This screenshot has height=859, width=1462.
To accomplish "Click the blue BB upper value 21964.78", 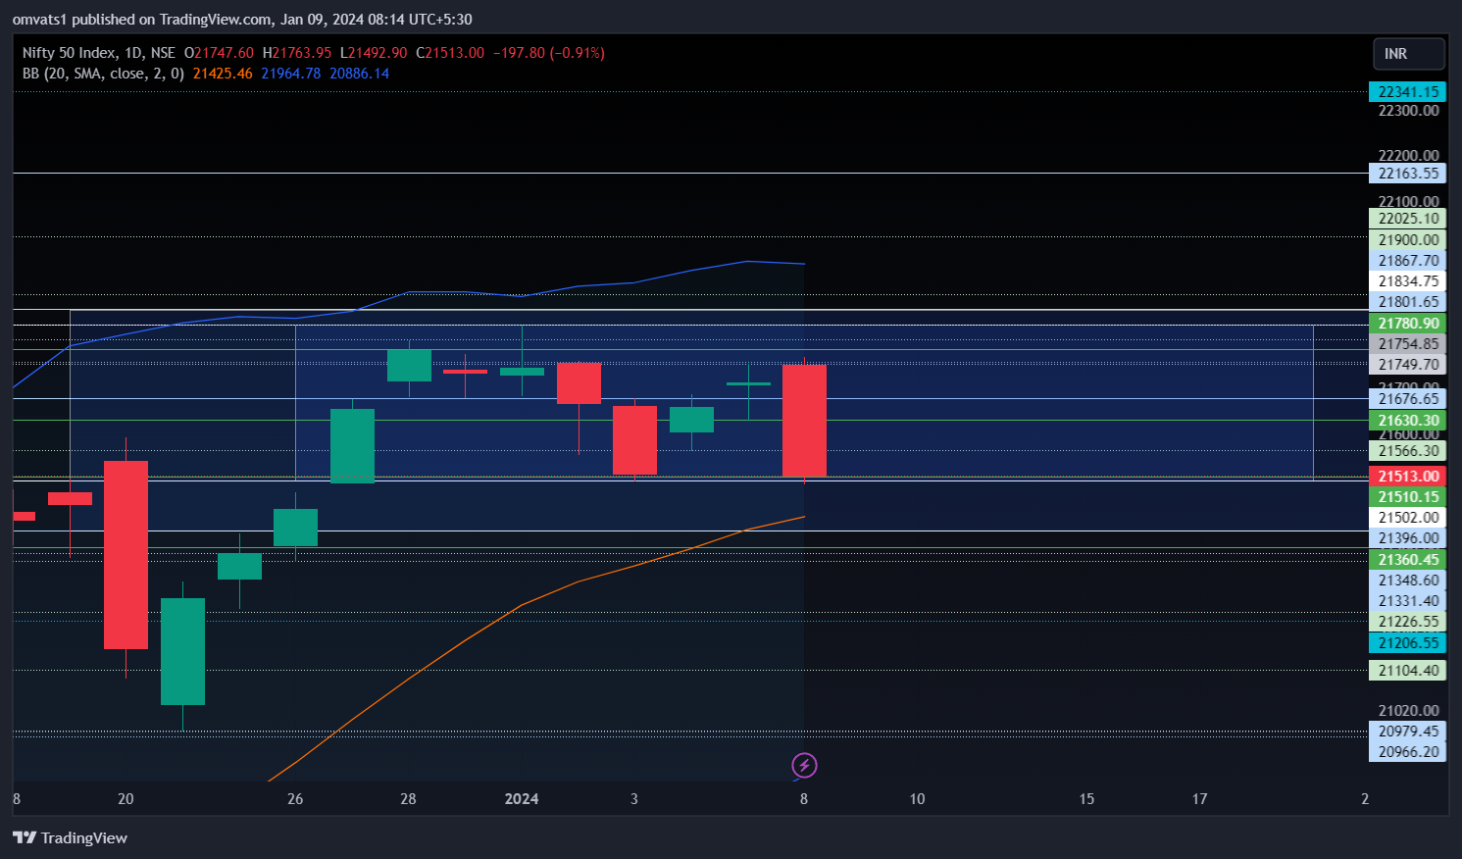I will [290, 74].
